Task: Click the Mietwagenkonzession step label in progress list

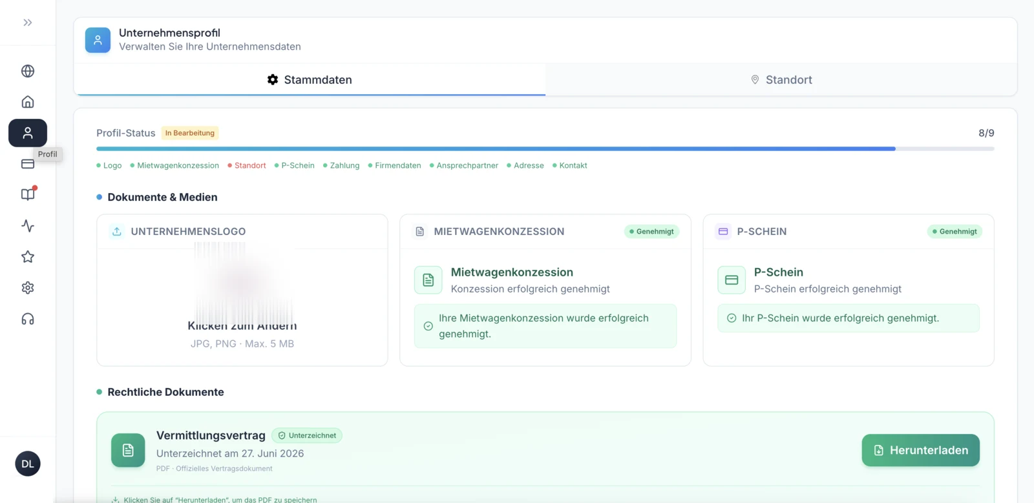Action: (174, 165)
